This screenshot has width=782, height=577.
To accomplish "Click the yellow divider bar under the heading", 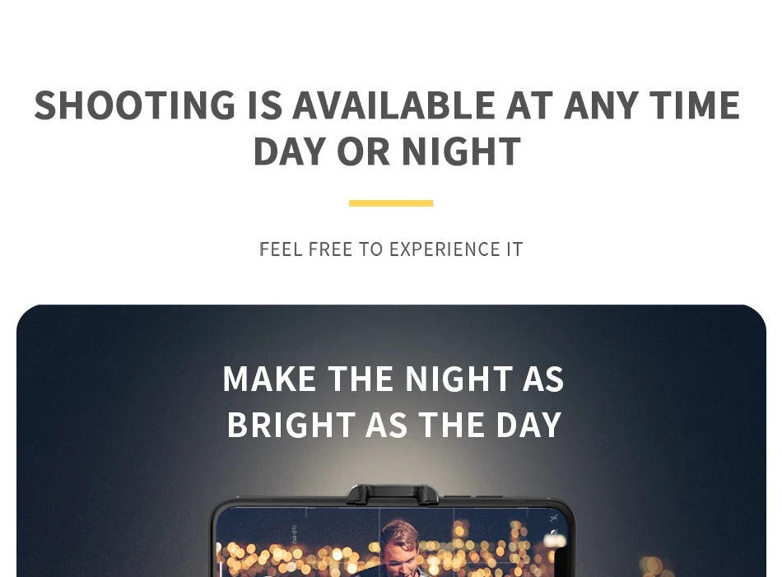I will (391, 203).
